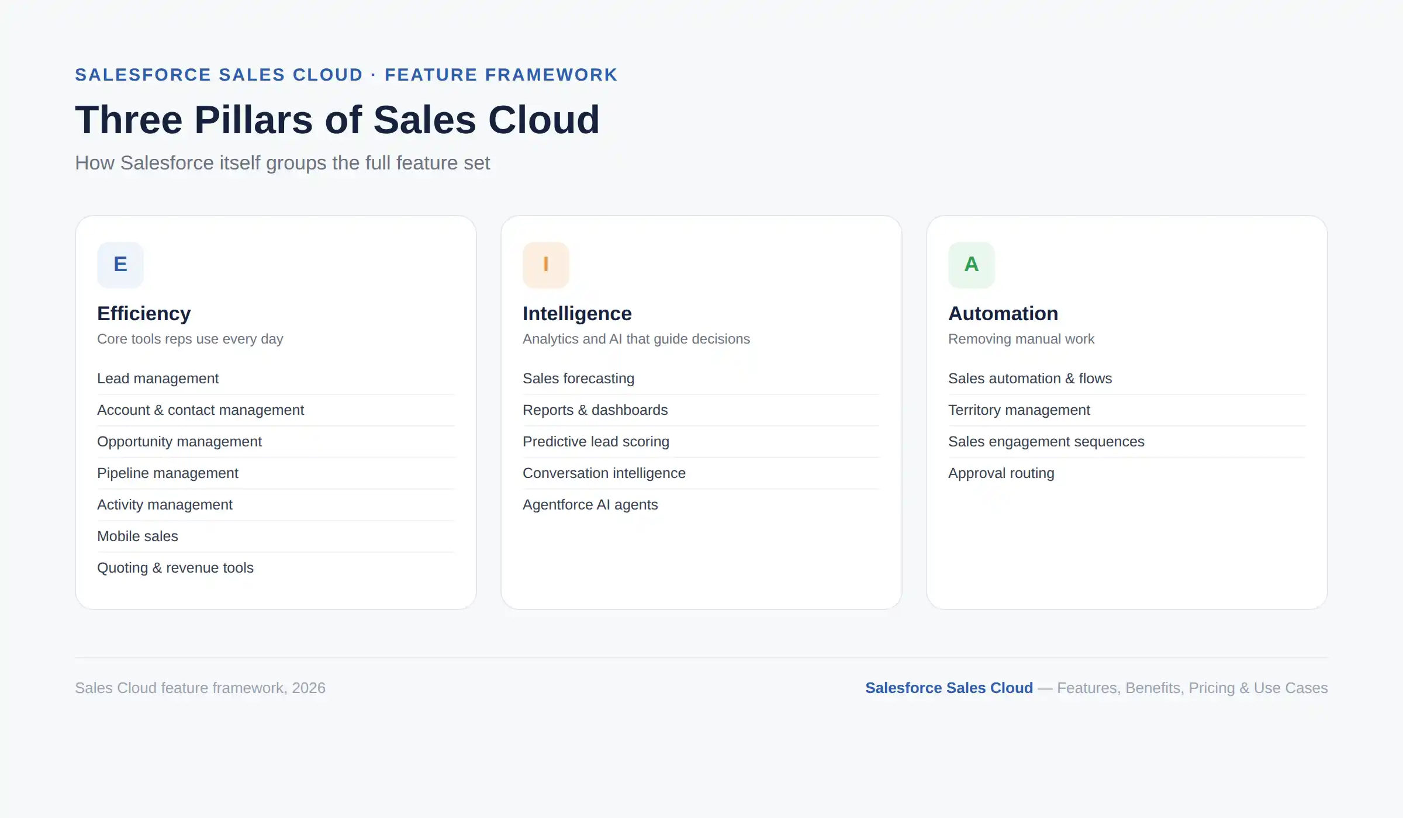Click the orange I badge for Intelligence
1403x818 pixels.
546,265
